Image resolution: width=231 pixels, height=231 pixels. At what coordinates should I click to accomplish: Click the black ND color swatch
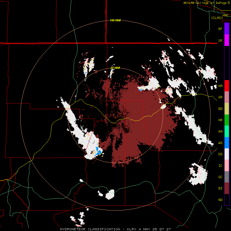click(x=227, y=200)
